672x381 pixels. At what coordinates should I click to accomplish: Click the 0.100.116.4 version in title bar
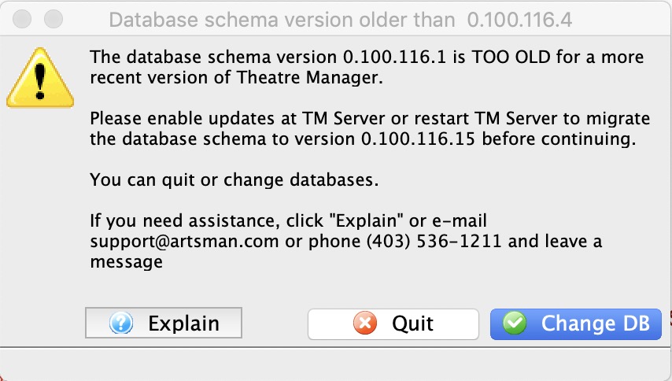click(x=519, y=20)
